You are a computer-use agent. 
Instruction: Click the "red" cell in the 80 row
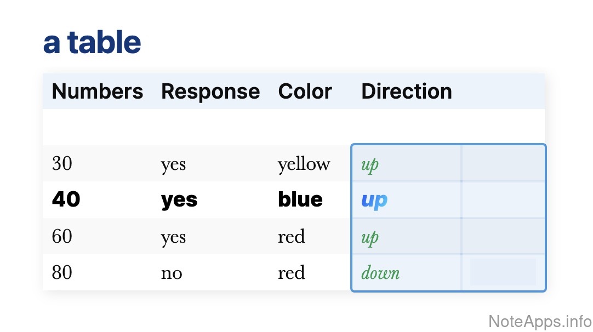point(291,273)
